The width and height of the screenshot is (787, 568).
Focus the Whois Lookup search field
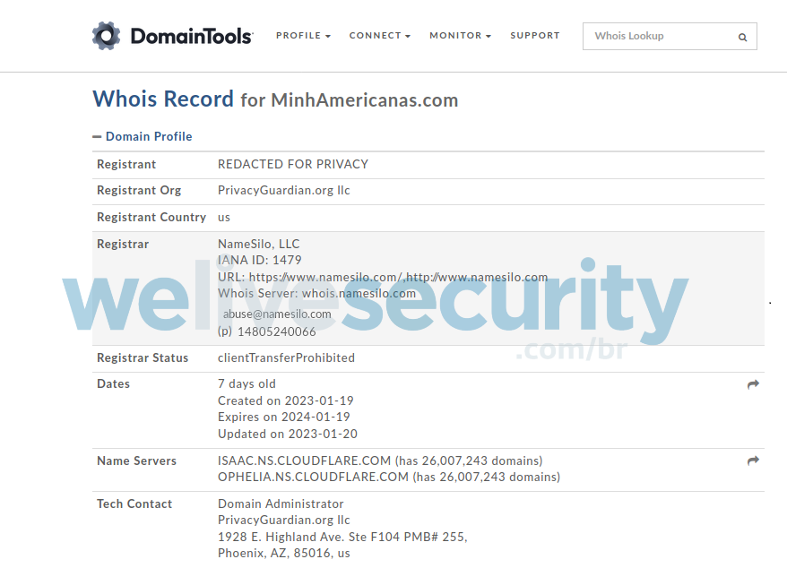pos(670,36)
